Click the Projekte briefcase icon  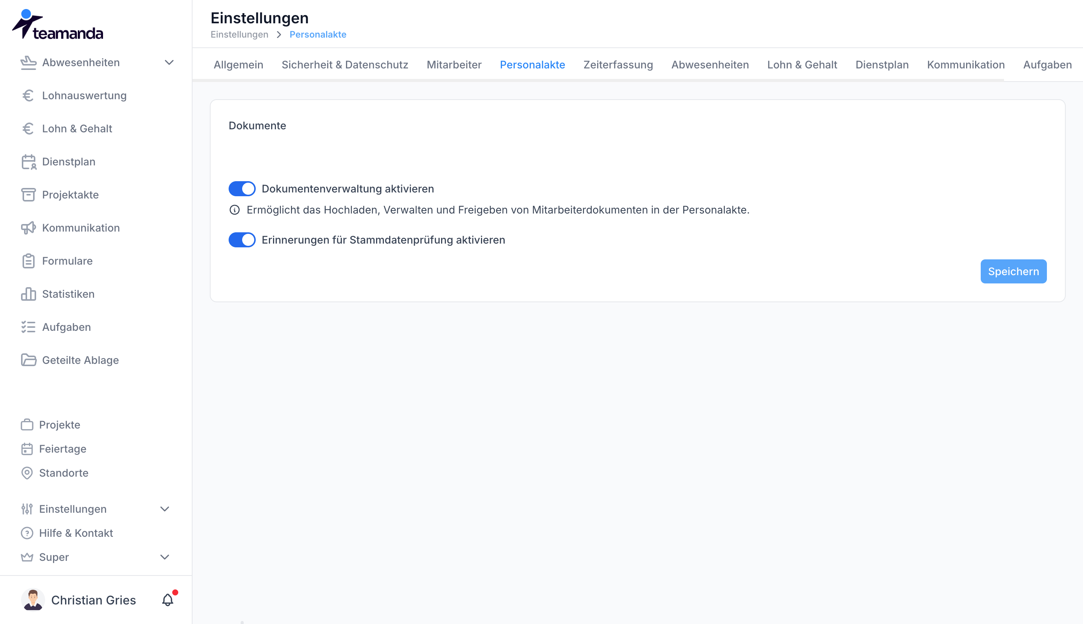[x=27, y=425]
